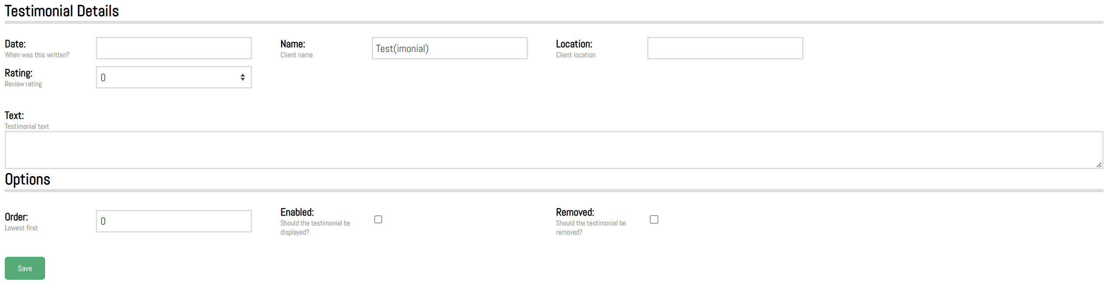Viewport: 1107px width, 288px height.
Task: Click the "Location:" label
Action: [574, 44]
